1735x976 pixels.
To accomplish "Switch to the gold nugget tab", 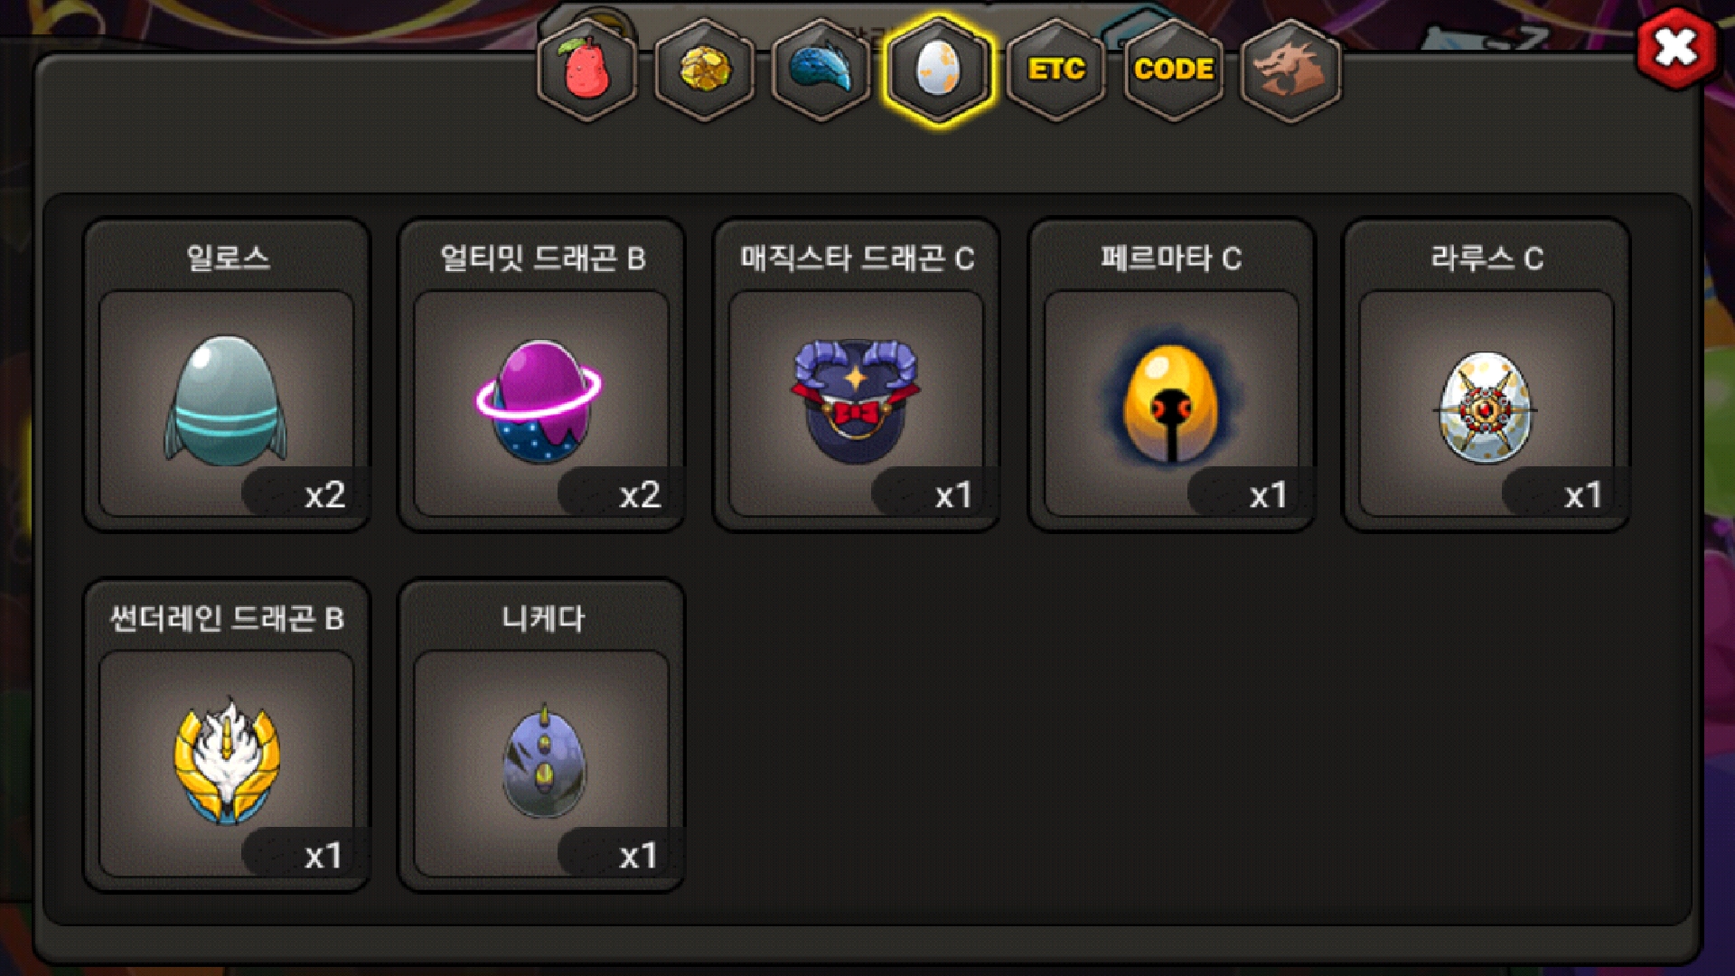I will (x=705, y=70).
